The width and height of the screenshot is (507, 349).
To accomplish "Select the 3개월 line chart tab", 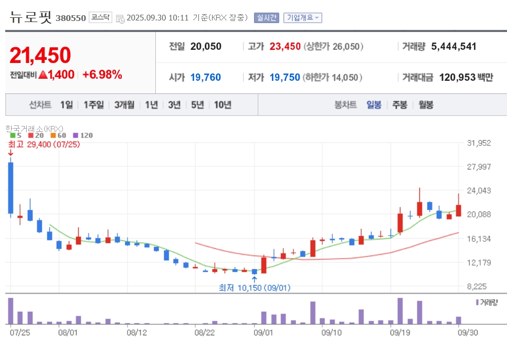I will coord(124,105).
